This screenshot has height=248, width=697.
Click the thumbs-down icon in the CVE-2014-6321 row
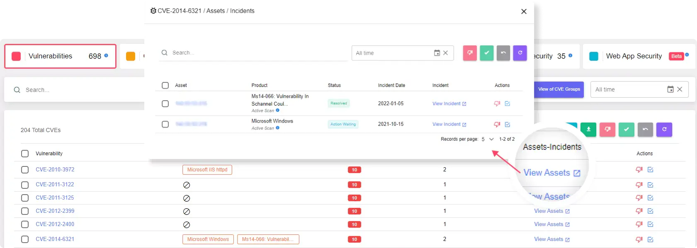coord(639,239)
